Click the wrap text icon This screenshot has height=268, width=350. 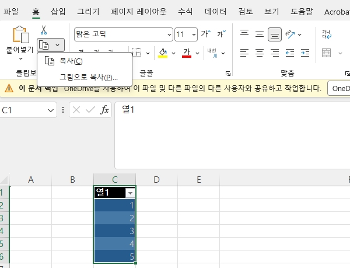click(x=327, y=34)
